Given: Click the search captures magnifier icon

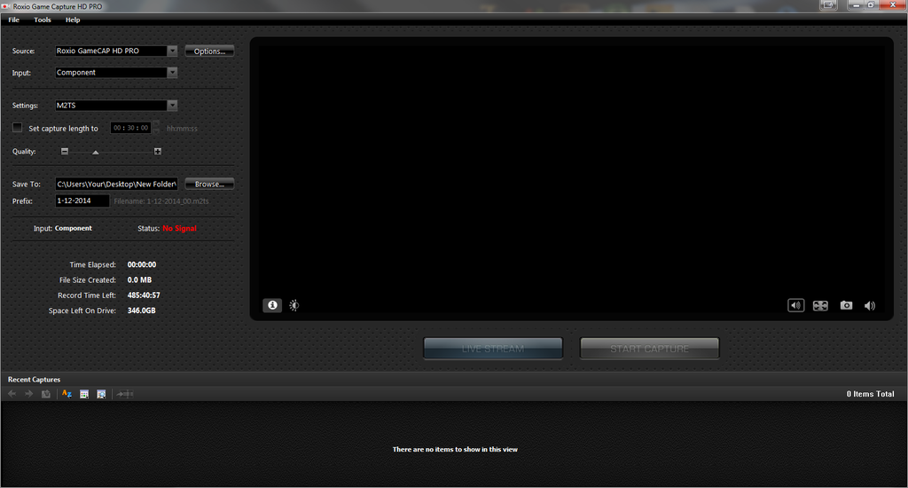Looking at the screenshot, I should coord(101,394).
